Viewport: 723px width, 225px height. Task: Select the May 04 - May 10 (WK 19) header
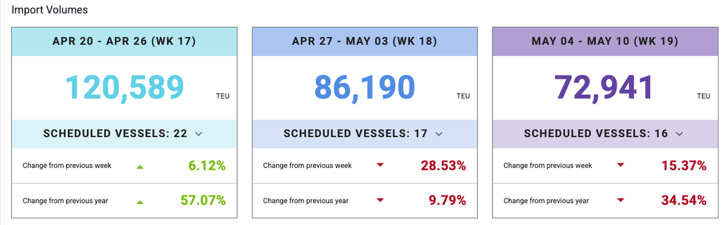[605, 41]
